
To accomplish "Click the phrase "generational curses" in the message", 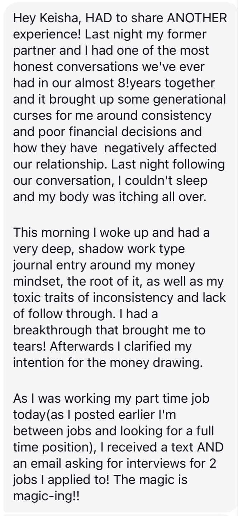I will [x=120, y=107].
